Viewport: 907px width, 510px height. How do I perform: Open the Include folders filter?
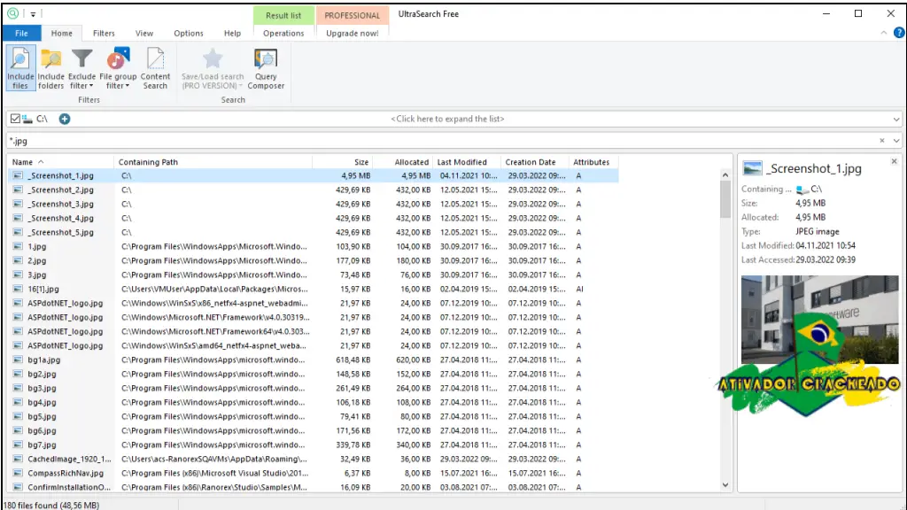(50, 68)
